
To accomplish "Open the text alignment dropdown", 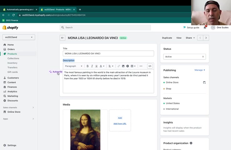I will pyautogui.click(x=111, y=66).
